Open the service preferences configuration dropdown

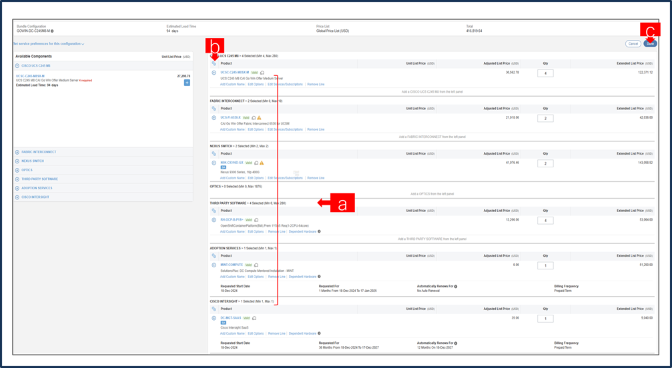pyautogui.click(x=49, y=43)
